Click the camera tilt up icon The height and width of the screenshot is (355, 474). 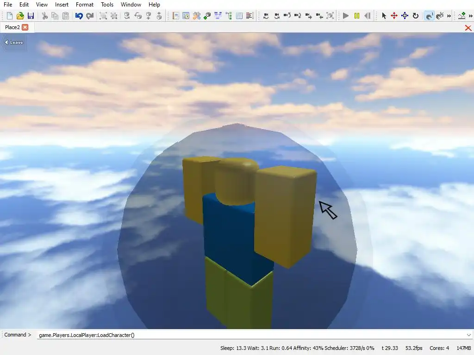click(266, 16)
